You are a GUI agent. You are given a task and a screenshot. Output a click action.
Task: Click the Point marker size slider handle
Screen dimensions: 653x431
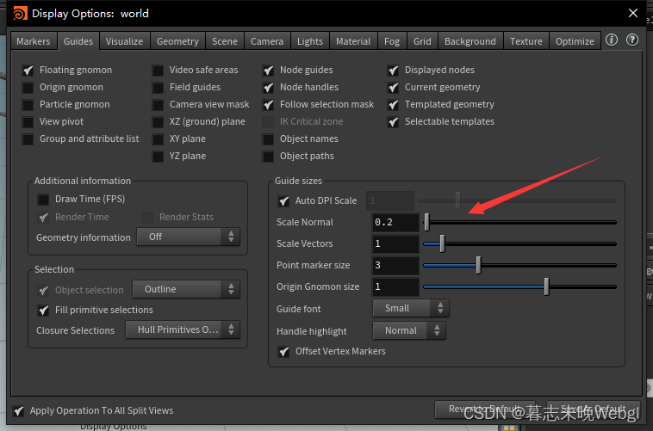tap(478, 265)
